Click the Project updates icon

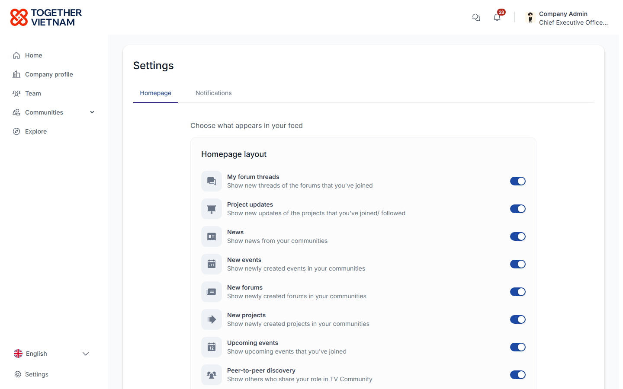[212, 209]
